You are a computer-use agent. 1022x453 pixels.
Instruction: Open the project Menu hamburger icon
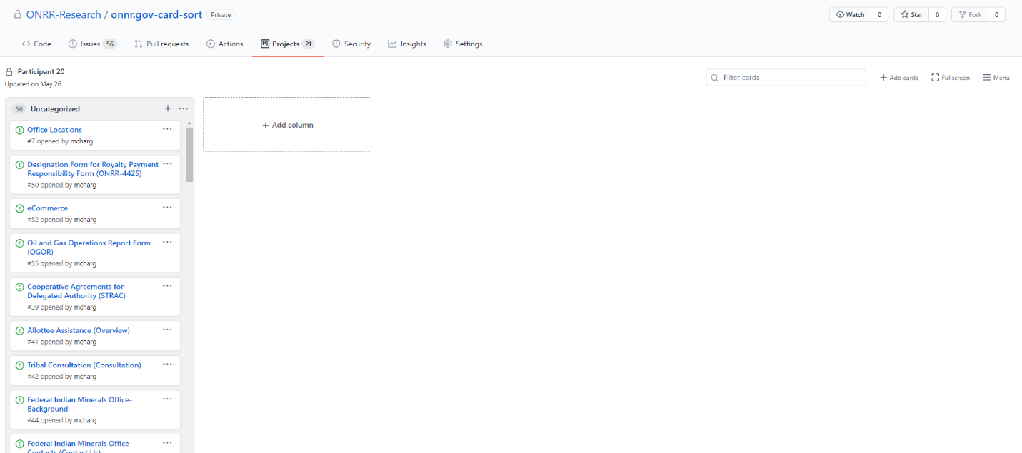point(986,78)
